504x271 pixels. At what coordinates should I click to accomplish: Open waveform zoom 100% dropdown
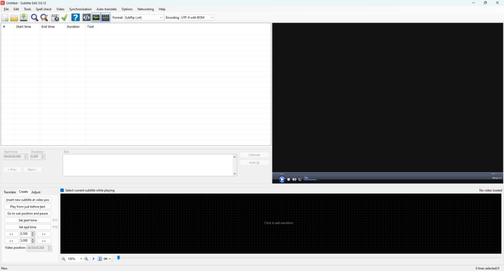81,259
